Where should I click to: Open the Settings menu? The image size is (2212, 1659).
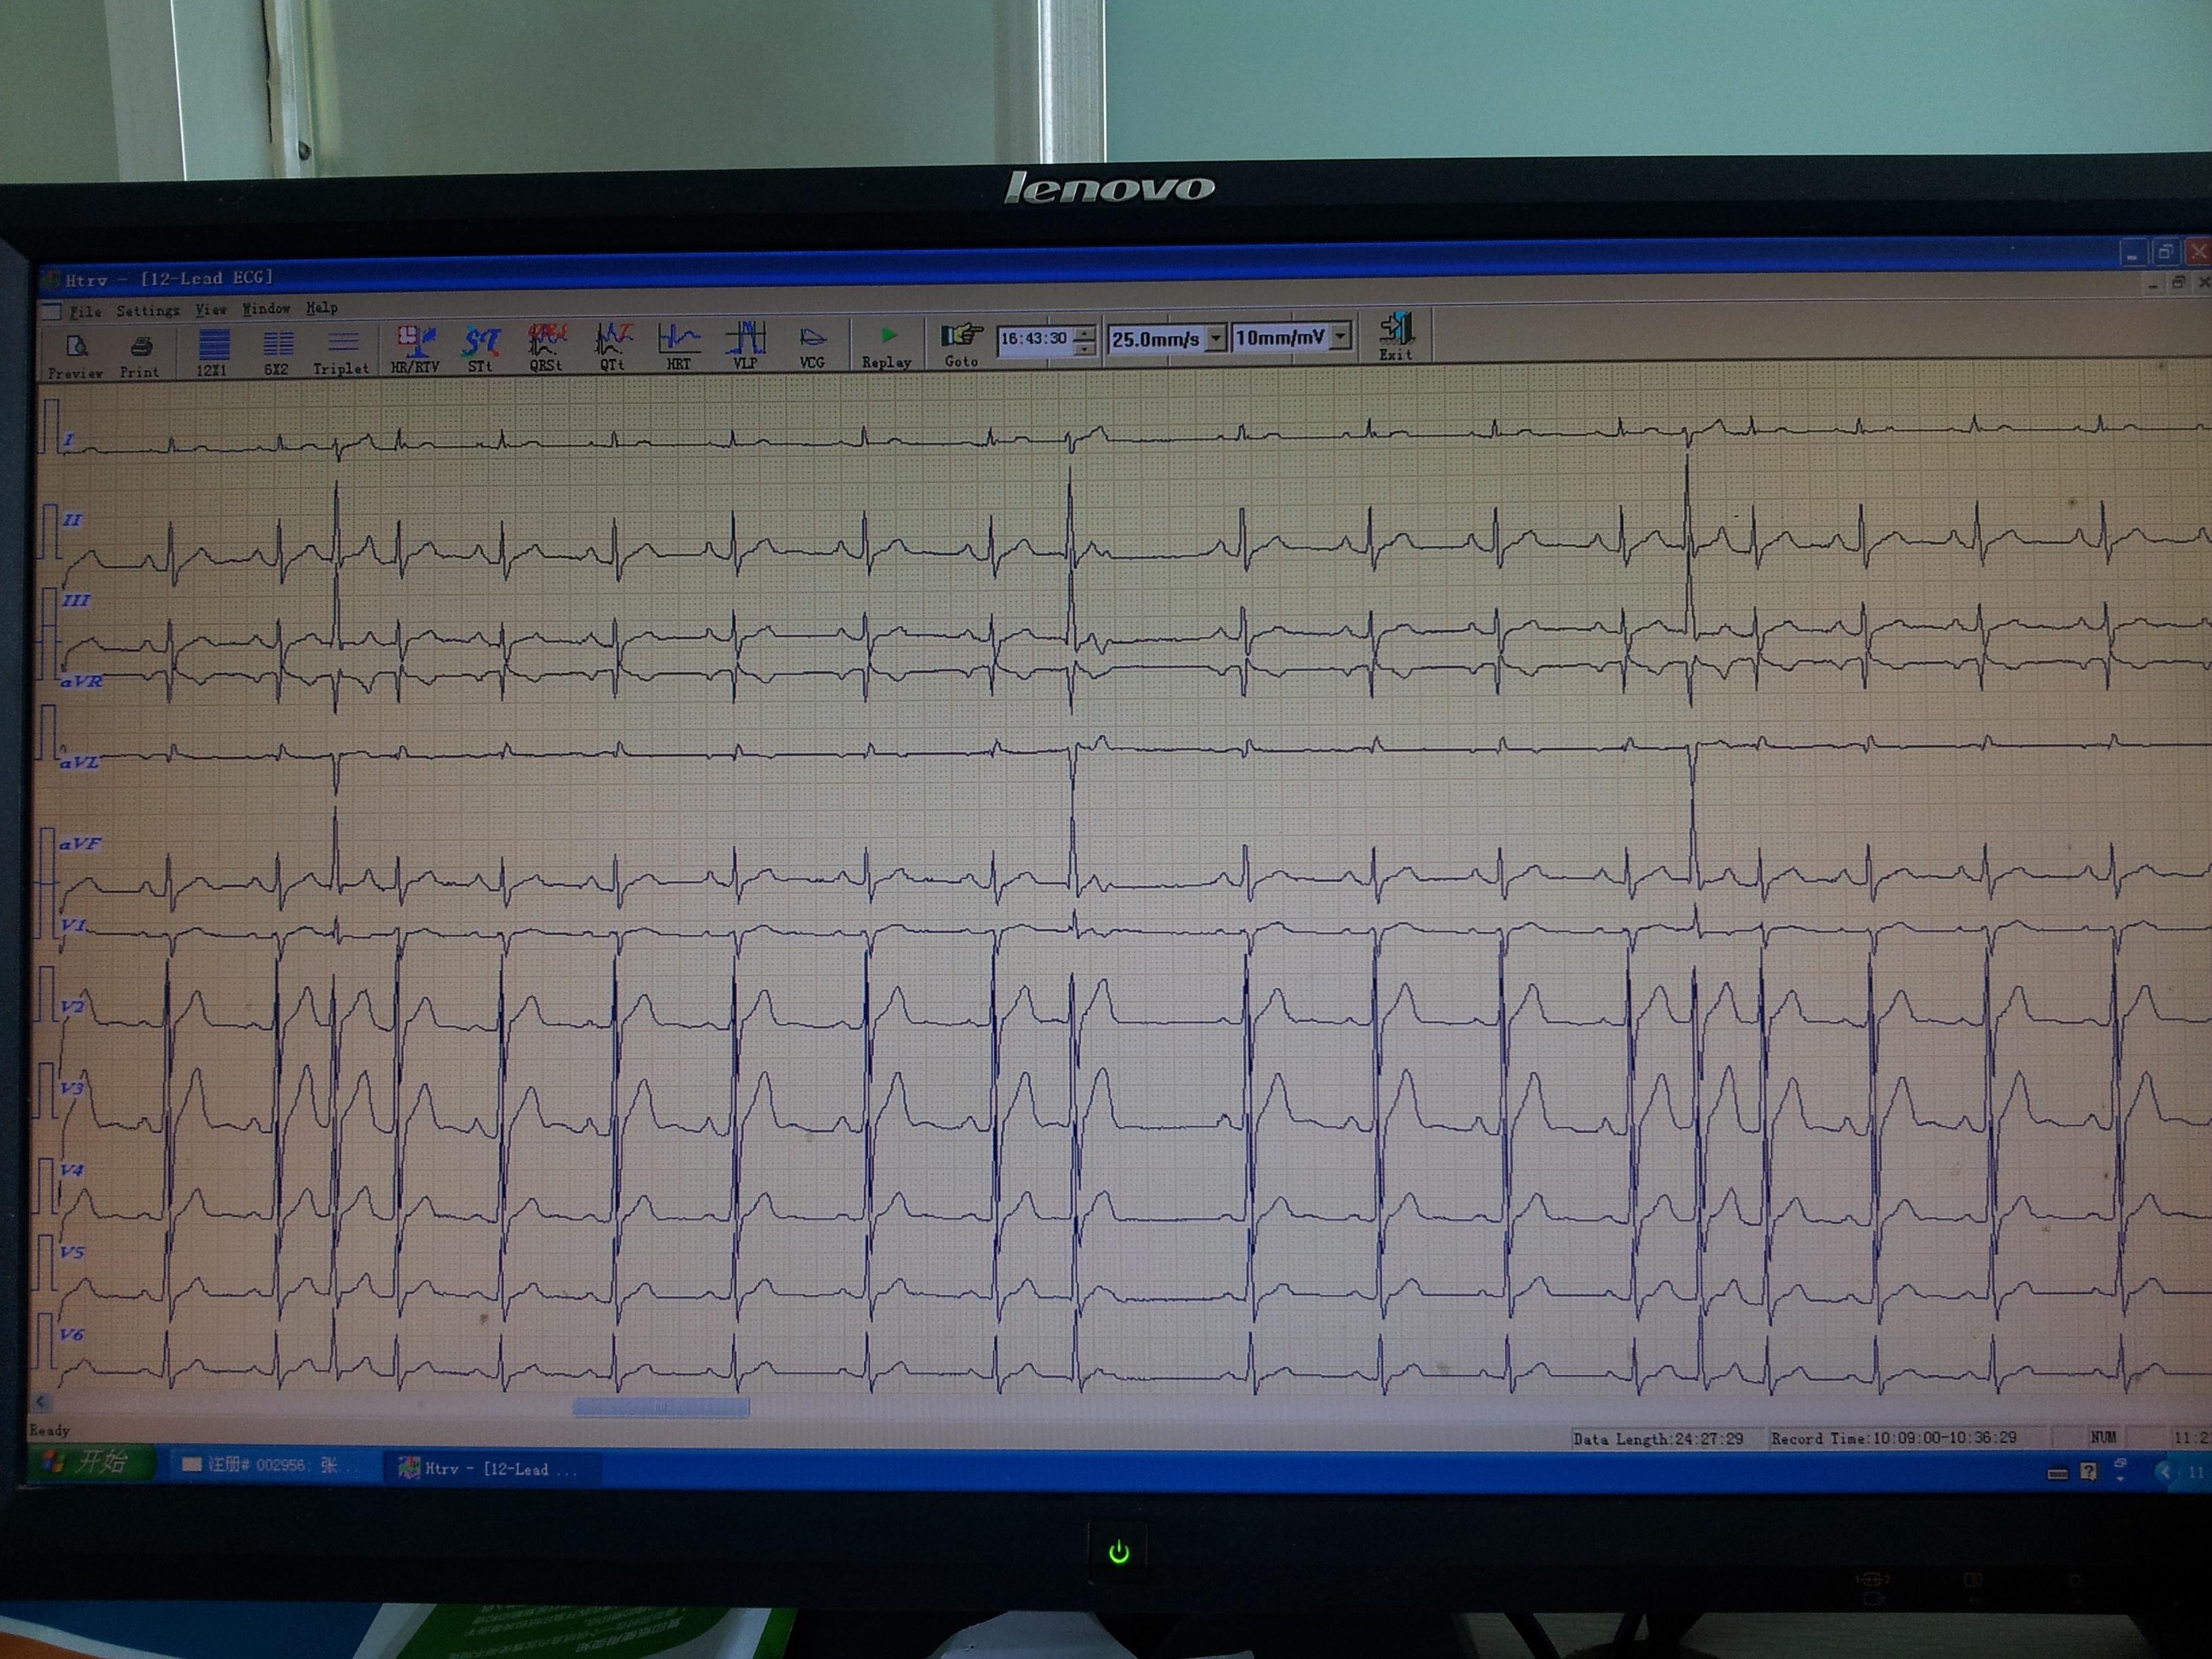[x=148, y=311]
